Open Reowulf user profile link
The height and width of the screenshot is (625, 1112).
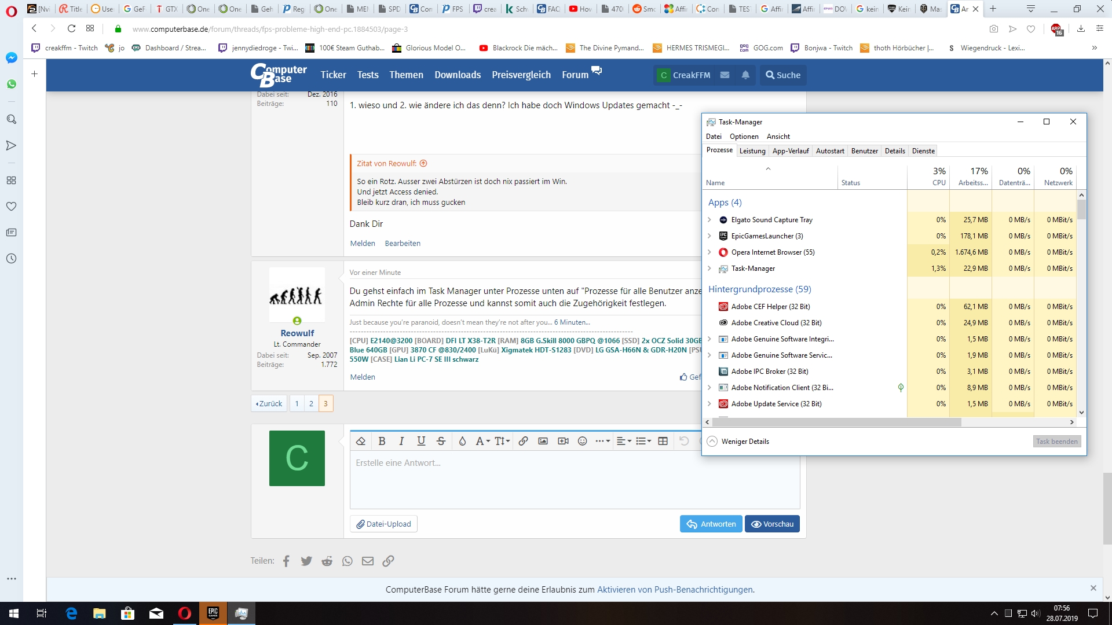[x=297, y=333]
